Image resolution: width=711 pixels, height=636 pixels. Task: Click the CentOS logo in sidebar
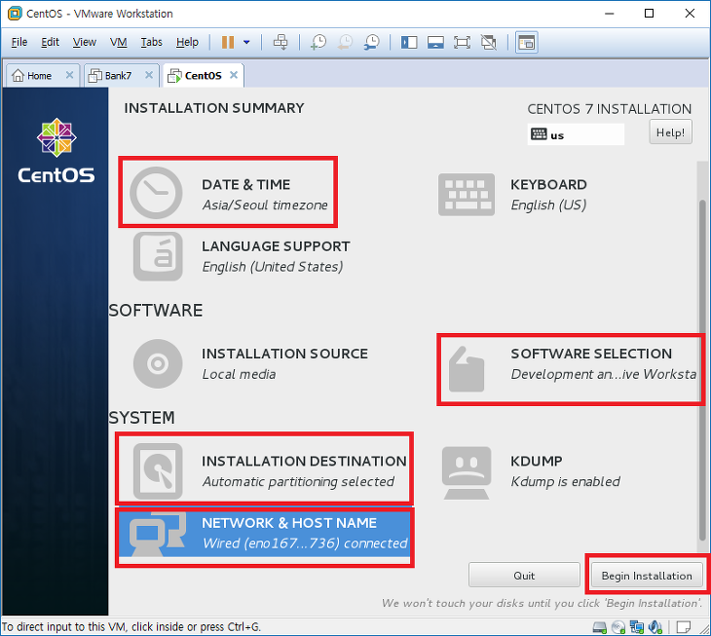tap(56, 151)
